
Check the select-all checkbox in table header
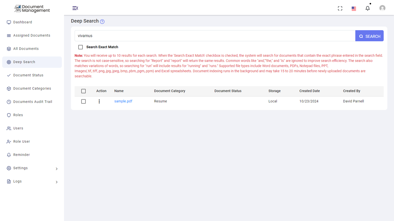pyautogui.click(x=83, y=91)
